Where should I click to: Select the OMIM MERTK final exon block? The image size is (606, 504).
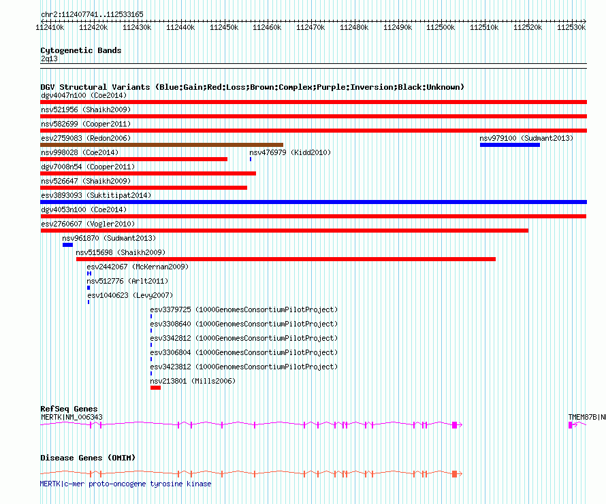(x=455, y=474)
